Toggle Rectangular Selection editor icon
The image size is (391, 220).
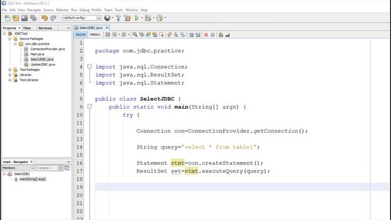[161, 35]
